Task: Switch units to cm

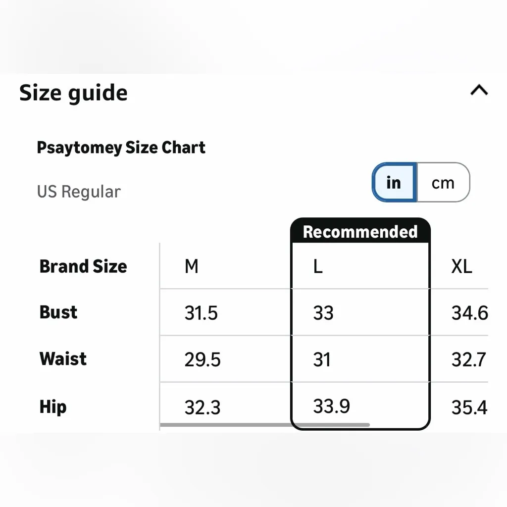Action: [443, 183]
